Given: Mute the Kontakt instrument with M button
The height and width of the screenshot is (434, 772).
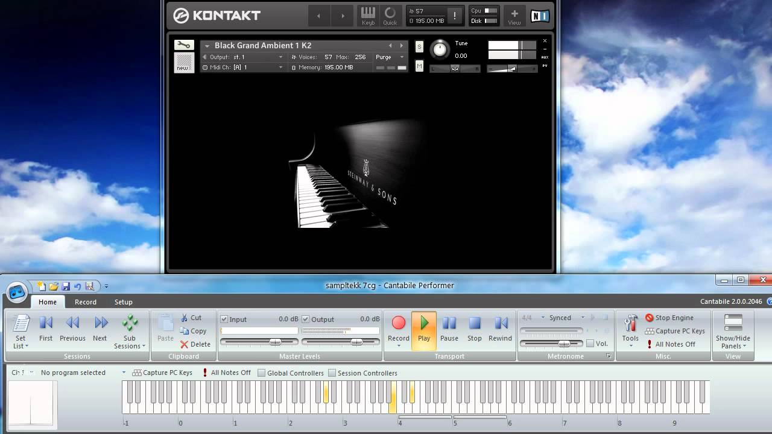Looking at the screenshot, I should pyautogui.click(x=420, y=66).
